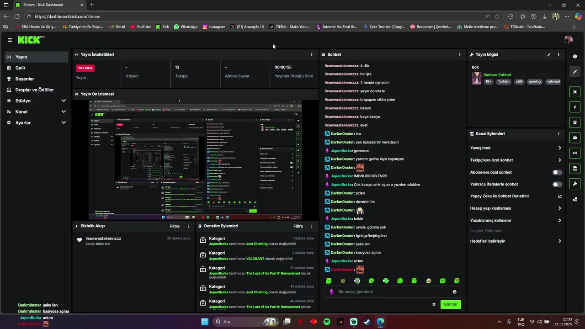Click the lightning bolt icon in the right sidebar
The width and height of the screenshot is (585, 329).
[575, 107]
